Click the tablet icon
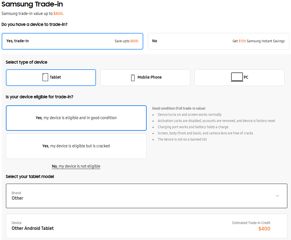 pyautogui.click(x=45, y=77)
